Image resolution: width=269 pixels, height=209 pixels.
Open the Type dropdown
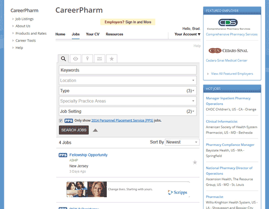click(128, 91)
